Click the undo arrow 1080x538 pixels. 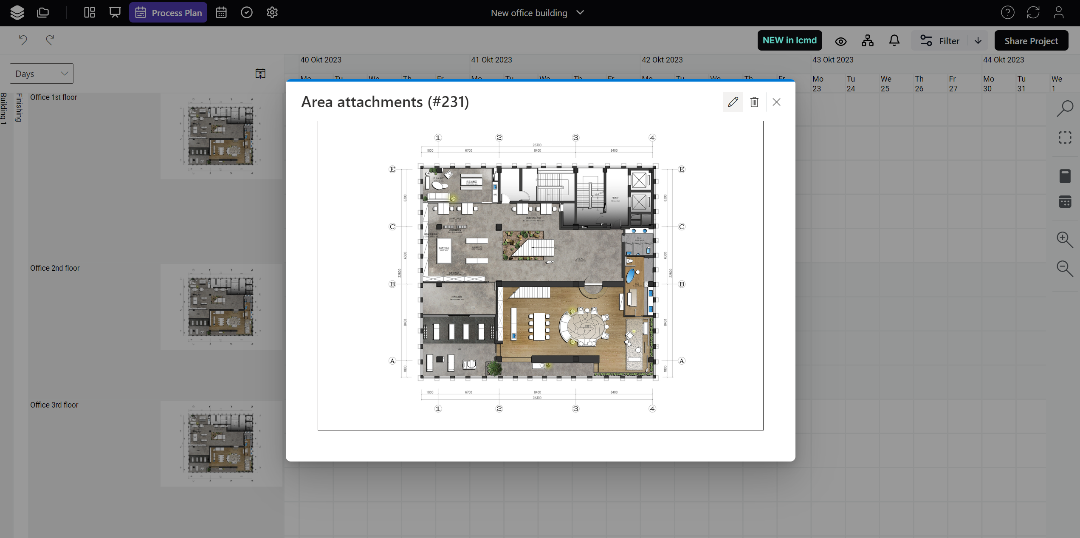23,40
